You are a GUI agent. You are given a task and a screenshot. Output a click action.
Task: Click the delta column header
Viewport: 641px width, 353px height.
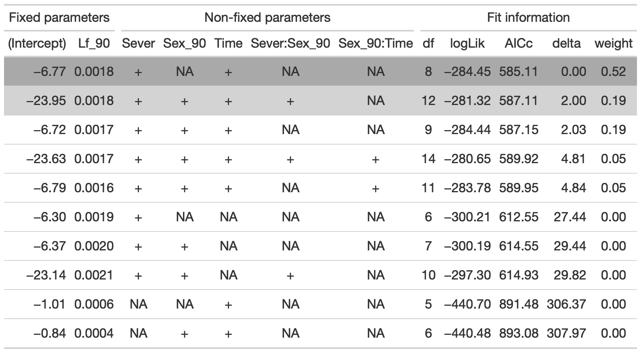pos(566,43)
